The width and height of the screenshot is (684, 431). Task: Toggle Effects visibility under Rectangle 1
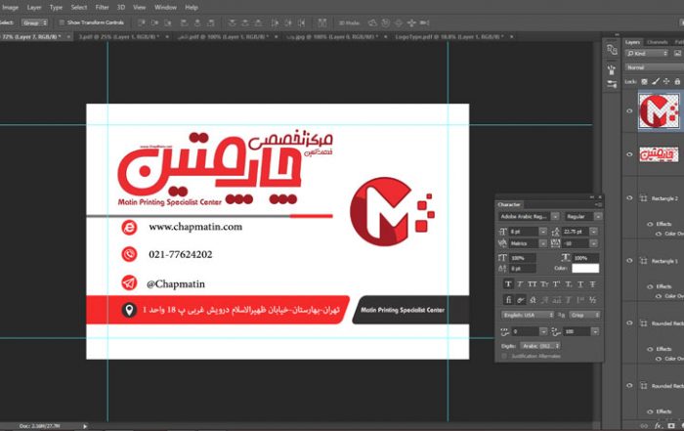(650, 286)
